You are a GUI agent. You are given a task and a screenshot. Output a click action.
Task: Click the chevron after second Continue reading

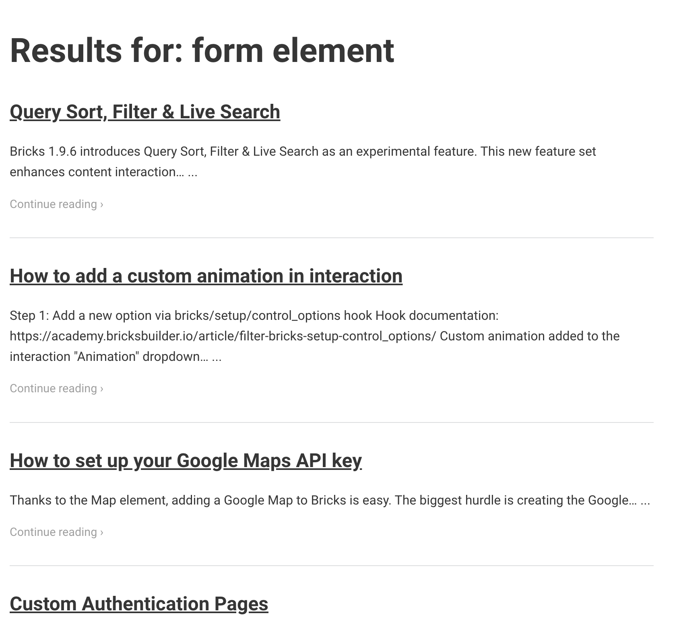click(x=102, y=389)
